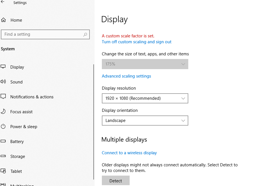The image size is (266, 186).
Task: Go to Sound settings
Action: click(x=17, y=82)
